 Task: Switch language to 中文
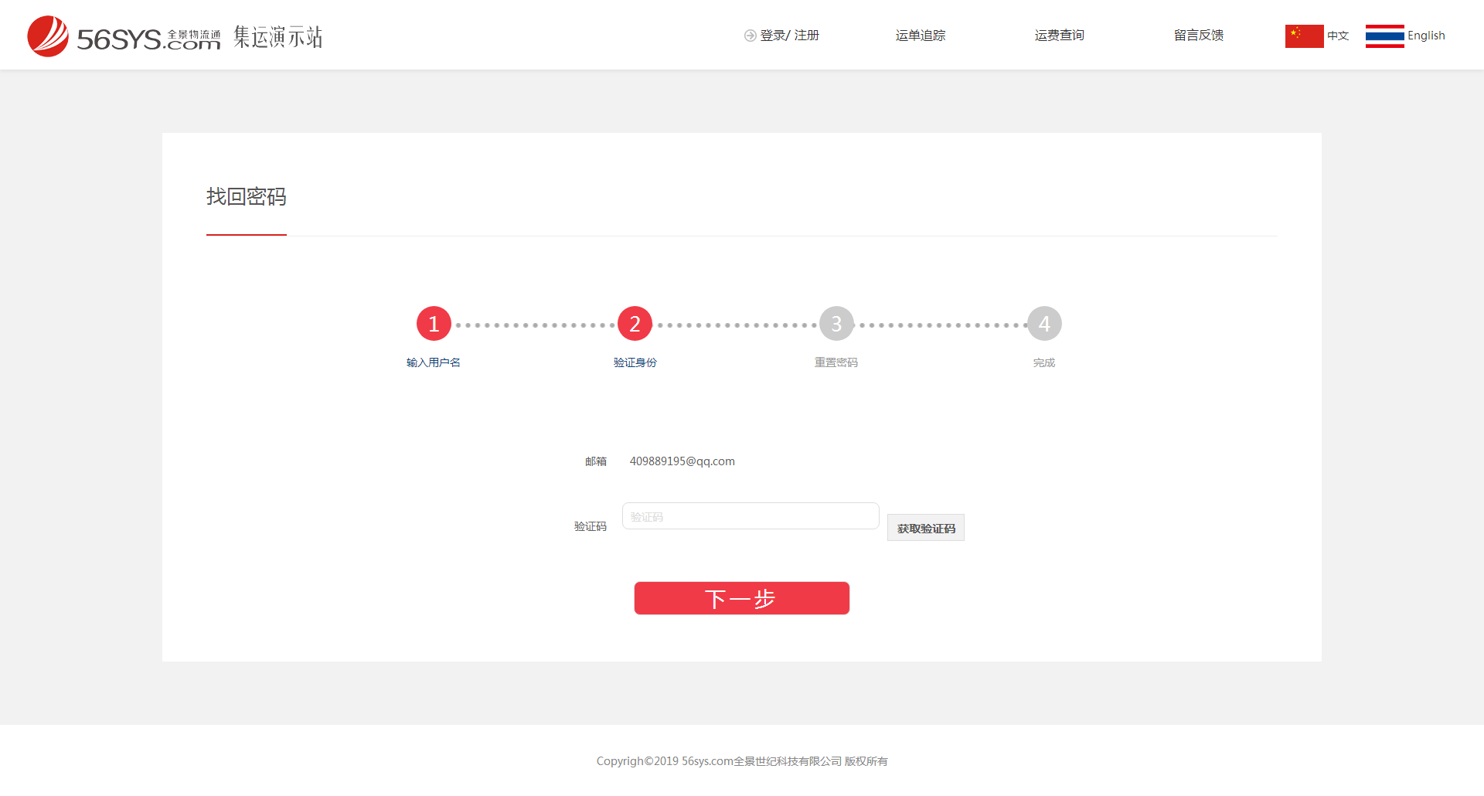[x=1337, y=36]
